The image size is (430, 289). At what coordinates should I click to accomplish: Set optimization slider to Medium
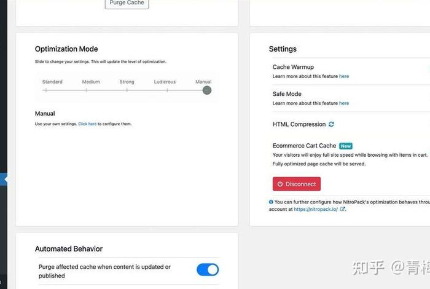point(87,90)
